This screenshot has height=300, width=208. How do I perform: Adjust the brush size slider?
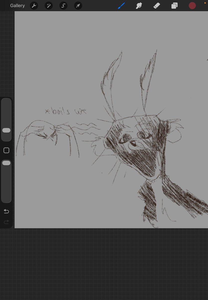pos(6,119)
